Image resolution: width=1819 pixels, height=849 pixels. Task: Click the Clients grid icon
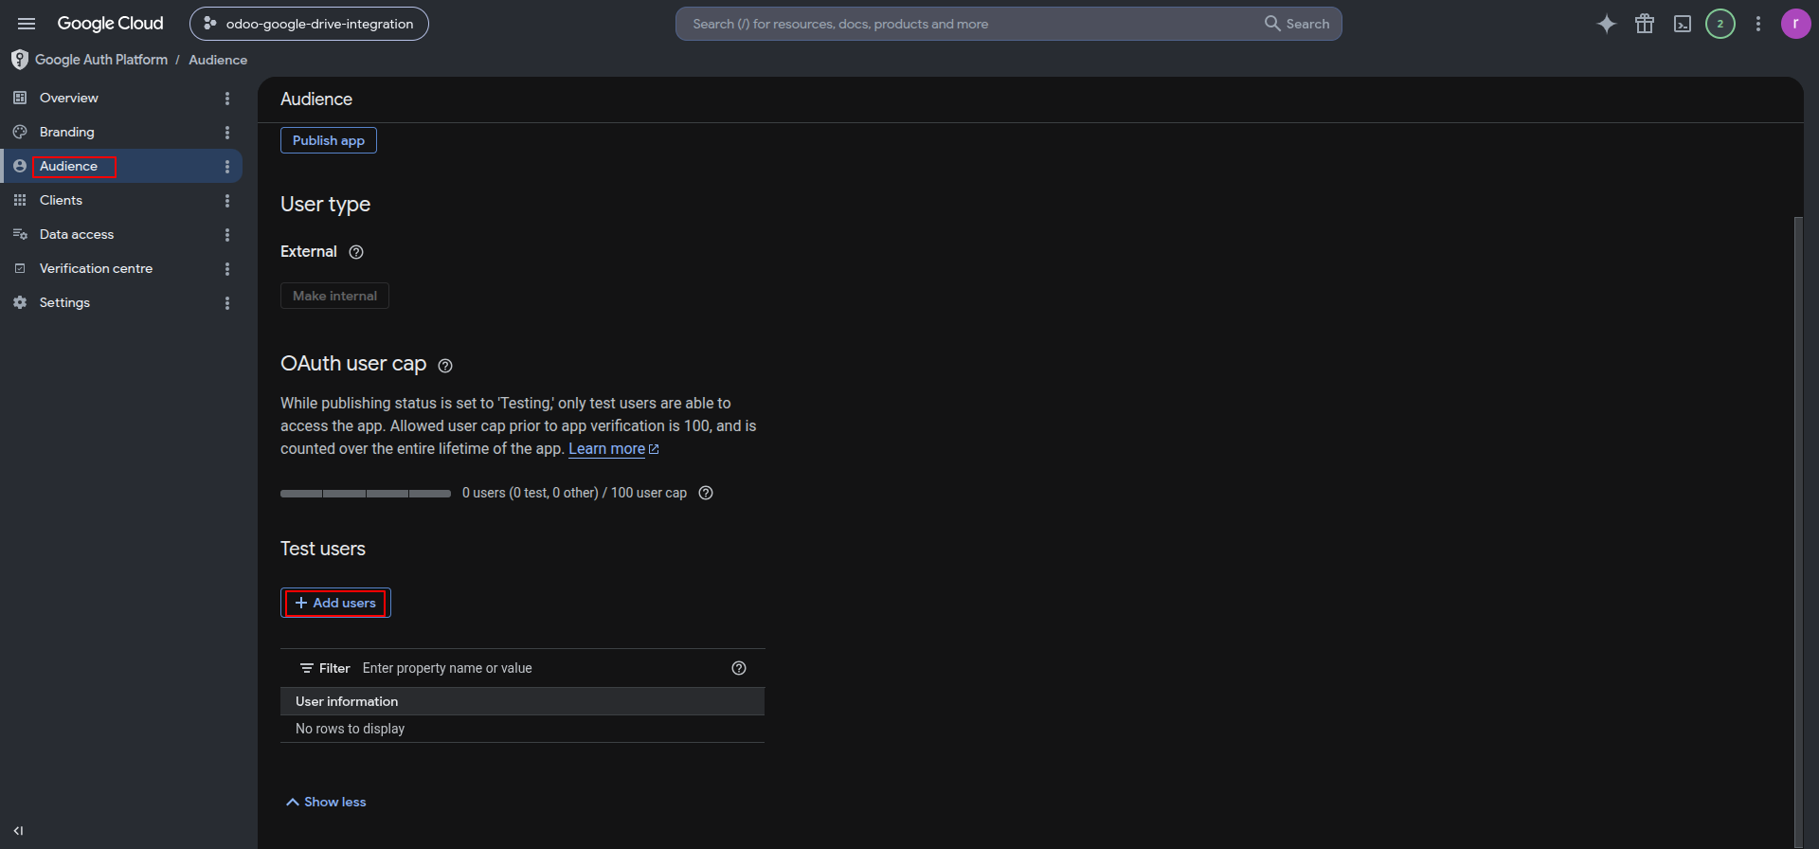point(20,200)
